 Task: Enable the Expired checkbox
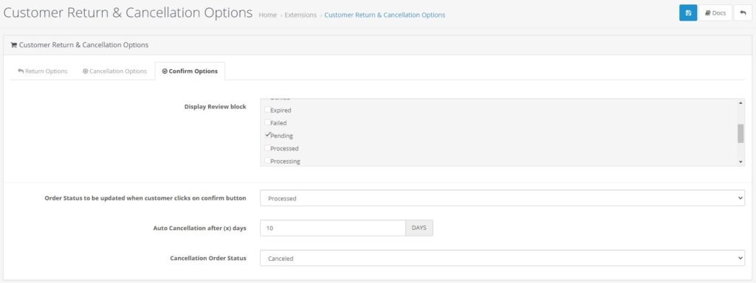pyautogui.click(x=267, y=110)
